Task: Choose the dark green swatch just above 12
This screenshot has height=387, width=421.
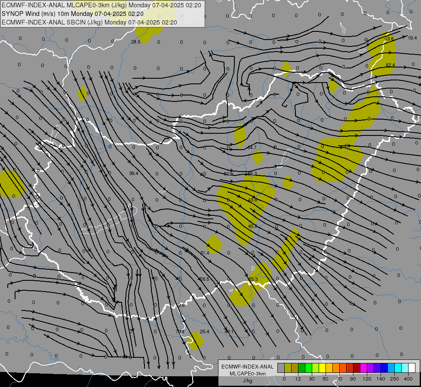Action: (302, 368)
